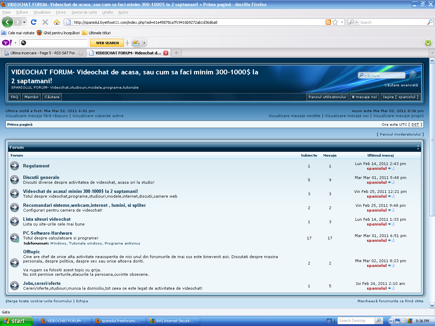Open the Membri button
Image resolution: width=435 pixels, height=326 pixels.
click(x=31, y=97)
